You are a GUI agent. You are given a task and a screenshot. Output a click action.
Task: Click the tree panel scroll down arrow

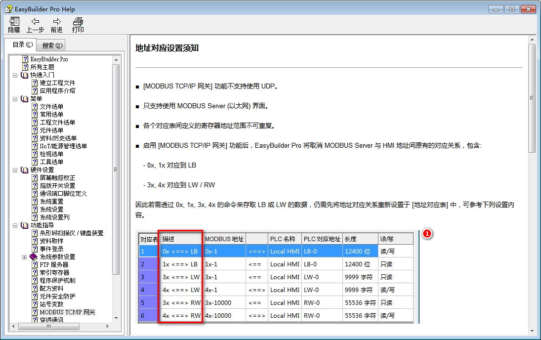point(116,318)
